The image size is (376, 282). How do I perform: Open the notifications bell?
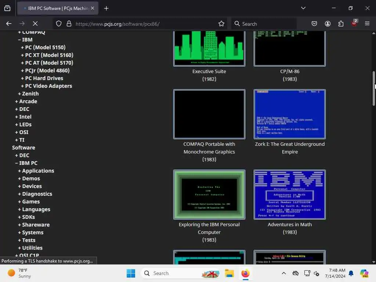[351, 273]
